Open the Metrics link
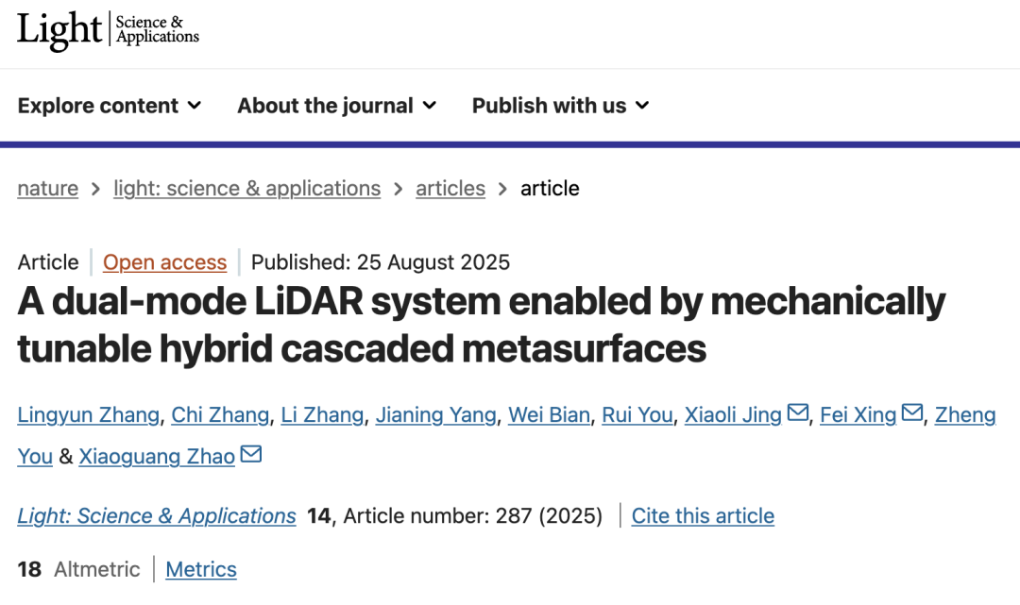 click(201, 569)
